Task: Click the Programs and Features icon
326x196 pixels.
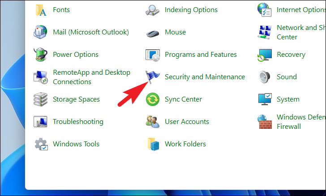Action: tap(153, 55)
